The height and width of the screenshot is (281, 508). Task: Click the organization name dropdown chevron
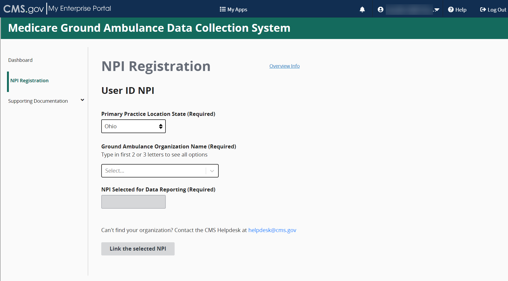pyautogui.click(x=212, y=171)
